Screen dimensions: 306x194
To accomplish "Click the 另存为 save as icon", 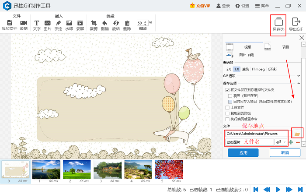I will [278, 22].
